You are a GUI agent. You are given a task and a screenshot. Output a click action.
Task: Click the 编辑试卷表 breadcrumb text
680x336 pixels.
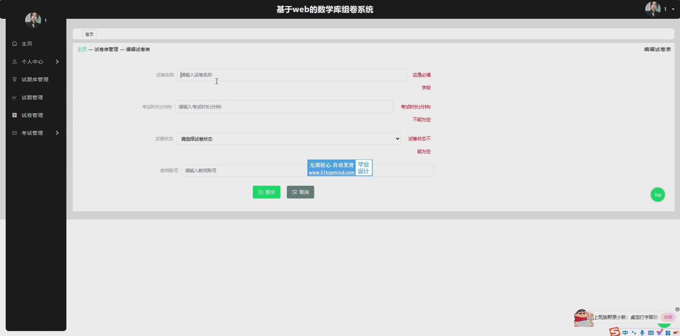[138, 49]
